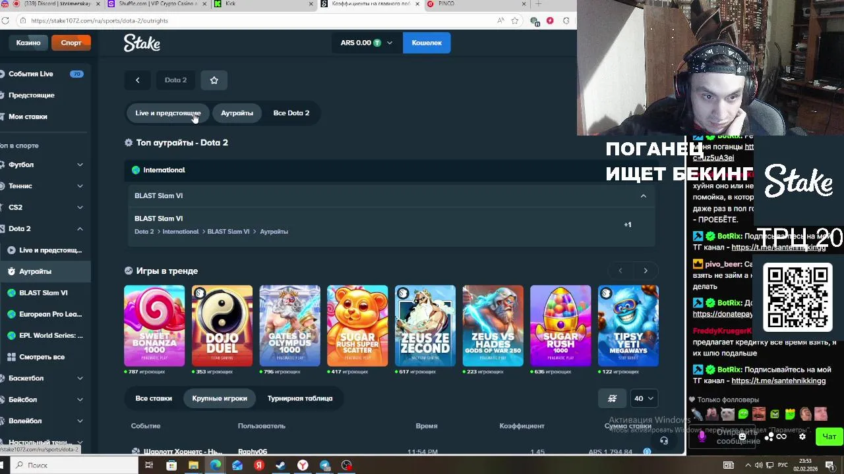Open the volume control in tray
Viewport: 844px width, 474px height.
click(758, 465)
